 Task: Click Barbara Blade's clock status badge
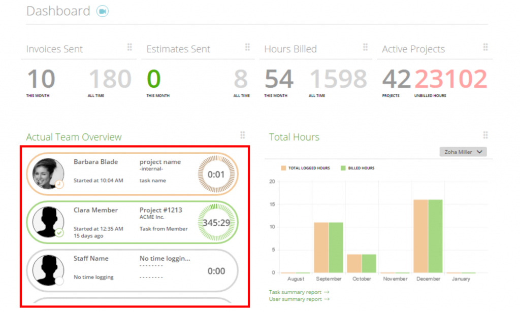(59, 184)
